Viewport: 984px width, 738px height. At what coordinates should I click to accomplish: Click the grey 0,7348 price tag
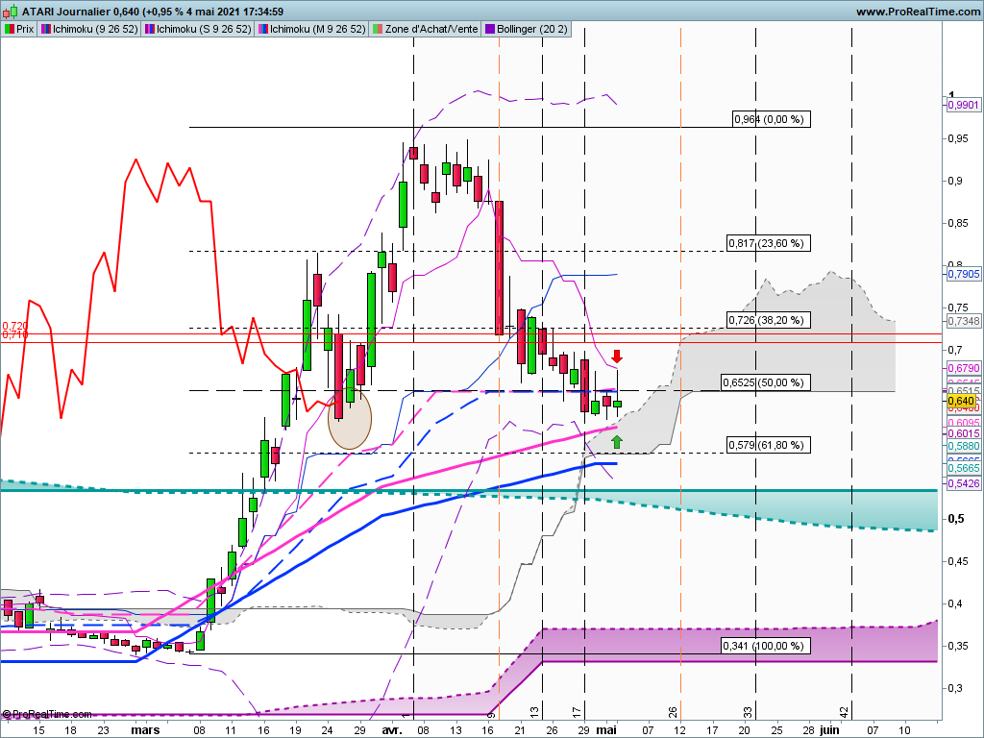pyautogui.click(x=963, y=321)
